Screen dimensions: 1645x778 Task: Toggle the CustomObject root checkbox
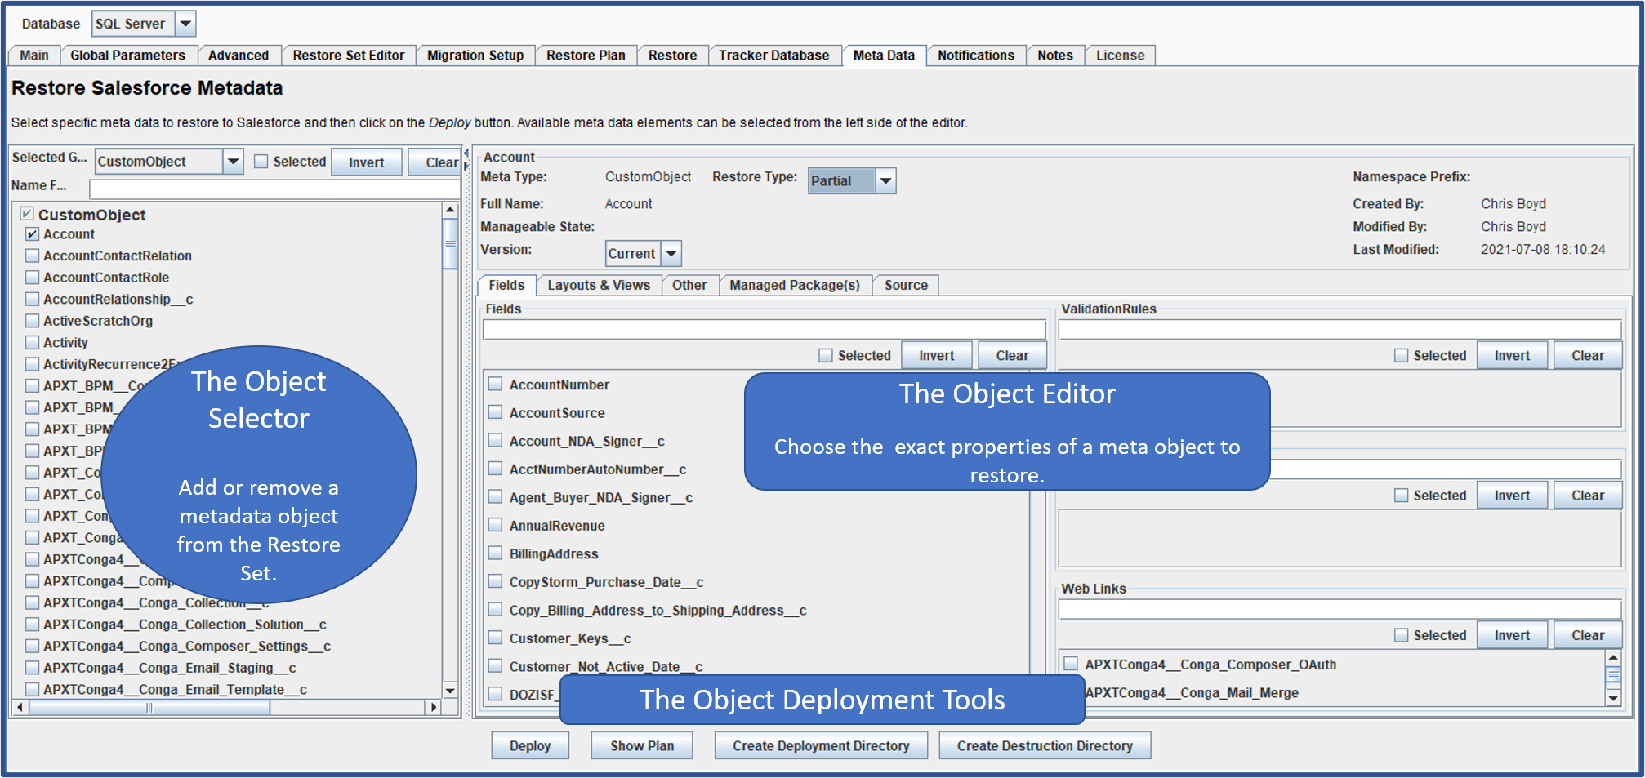click(27, 214)
